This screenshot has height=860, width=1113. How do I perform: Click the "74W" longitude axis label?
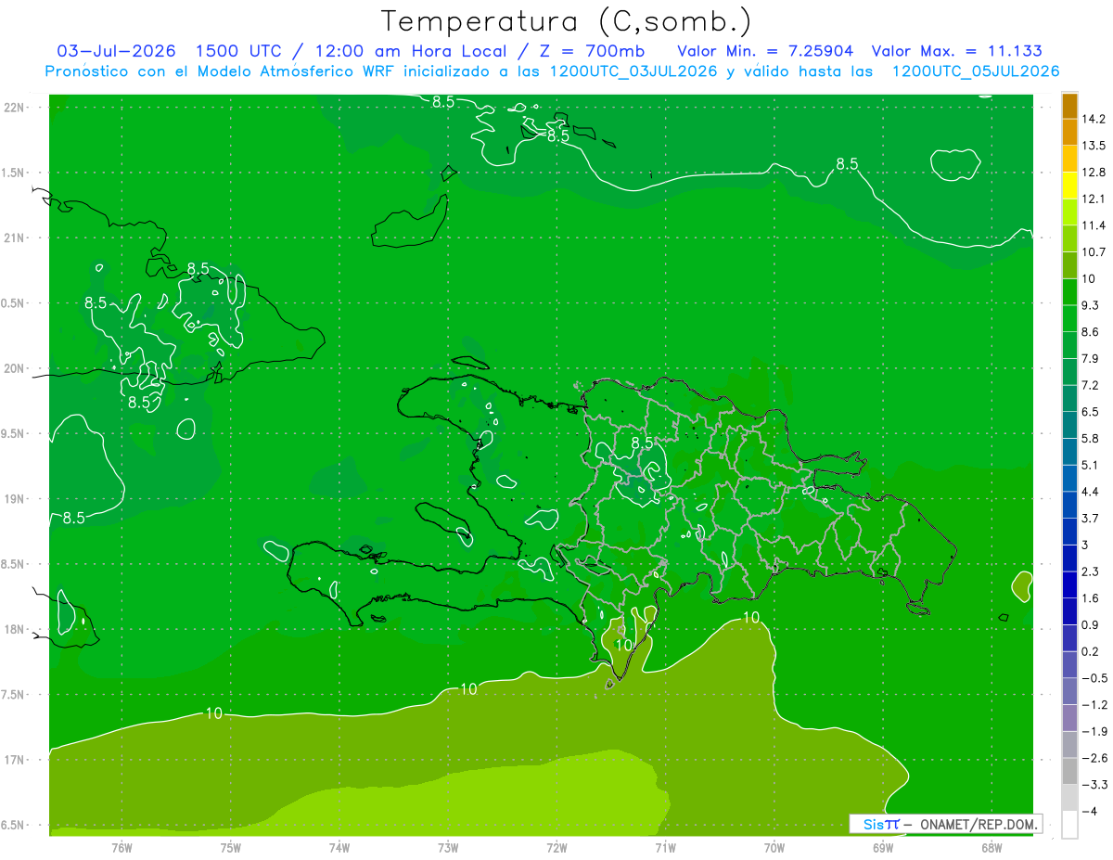[x=339, y=848]
